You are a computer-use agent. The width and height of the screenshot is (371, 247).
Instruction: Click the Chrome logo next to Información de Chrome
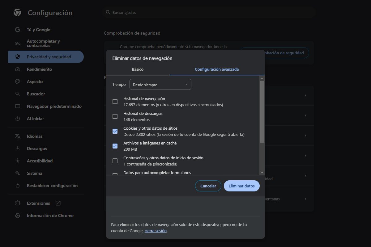[17, 215]
